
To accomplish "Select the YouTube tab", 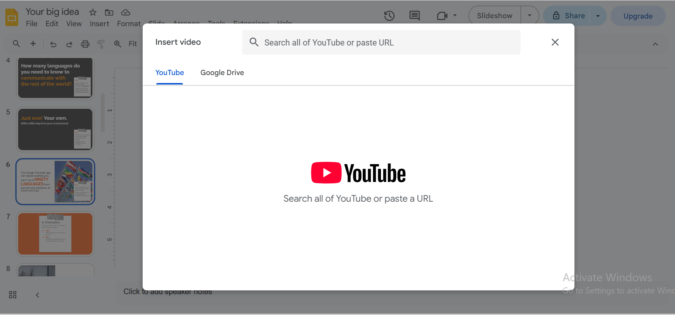I will click(x=170, y=72).
